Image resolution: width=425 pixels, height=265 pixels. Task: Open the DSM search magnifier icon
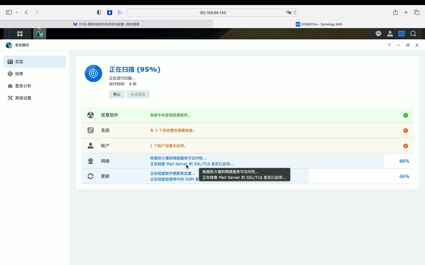pos(413,34)
